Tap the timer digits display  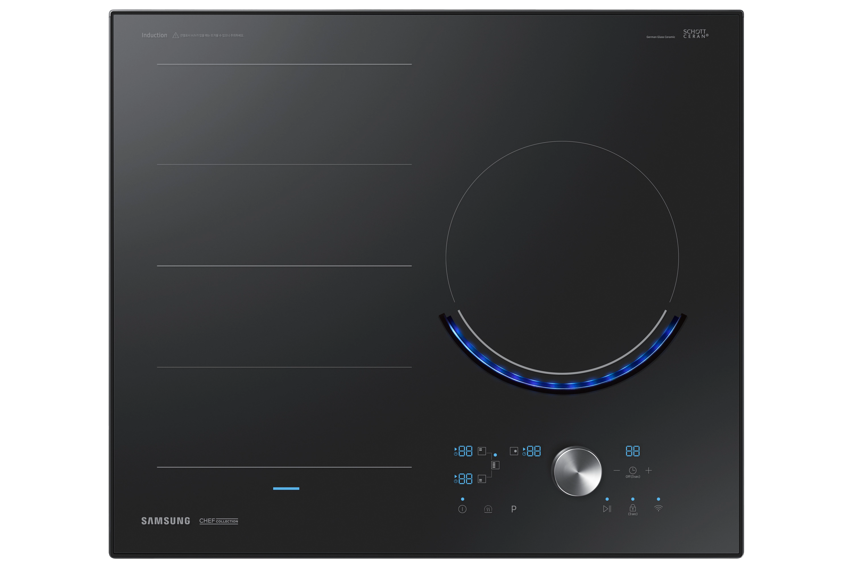(x=633, y=451)
